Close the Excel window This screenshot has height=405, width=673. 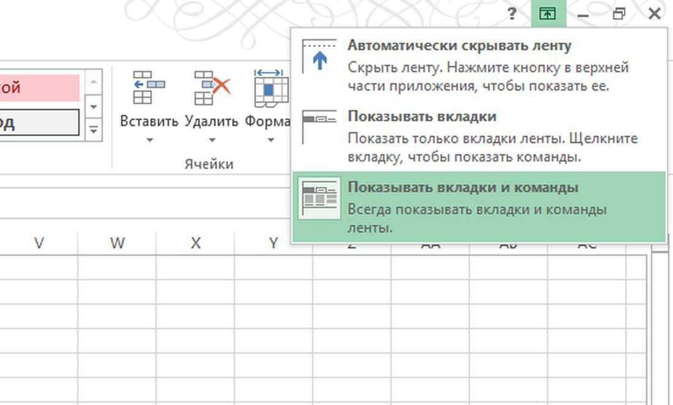click(x=654, y=13)
